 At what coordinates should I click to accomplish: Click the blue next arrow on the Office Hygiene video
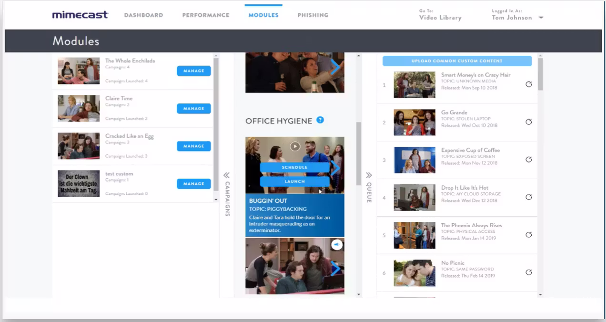point(335,168)
